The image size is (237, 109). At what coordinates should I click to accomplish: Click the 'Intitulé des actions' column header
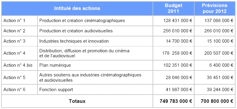[77, 8]
